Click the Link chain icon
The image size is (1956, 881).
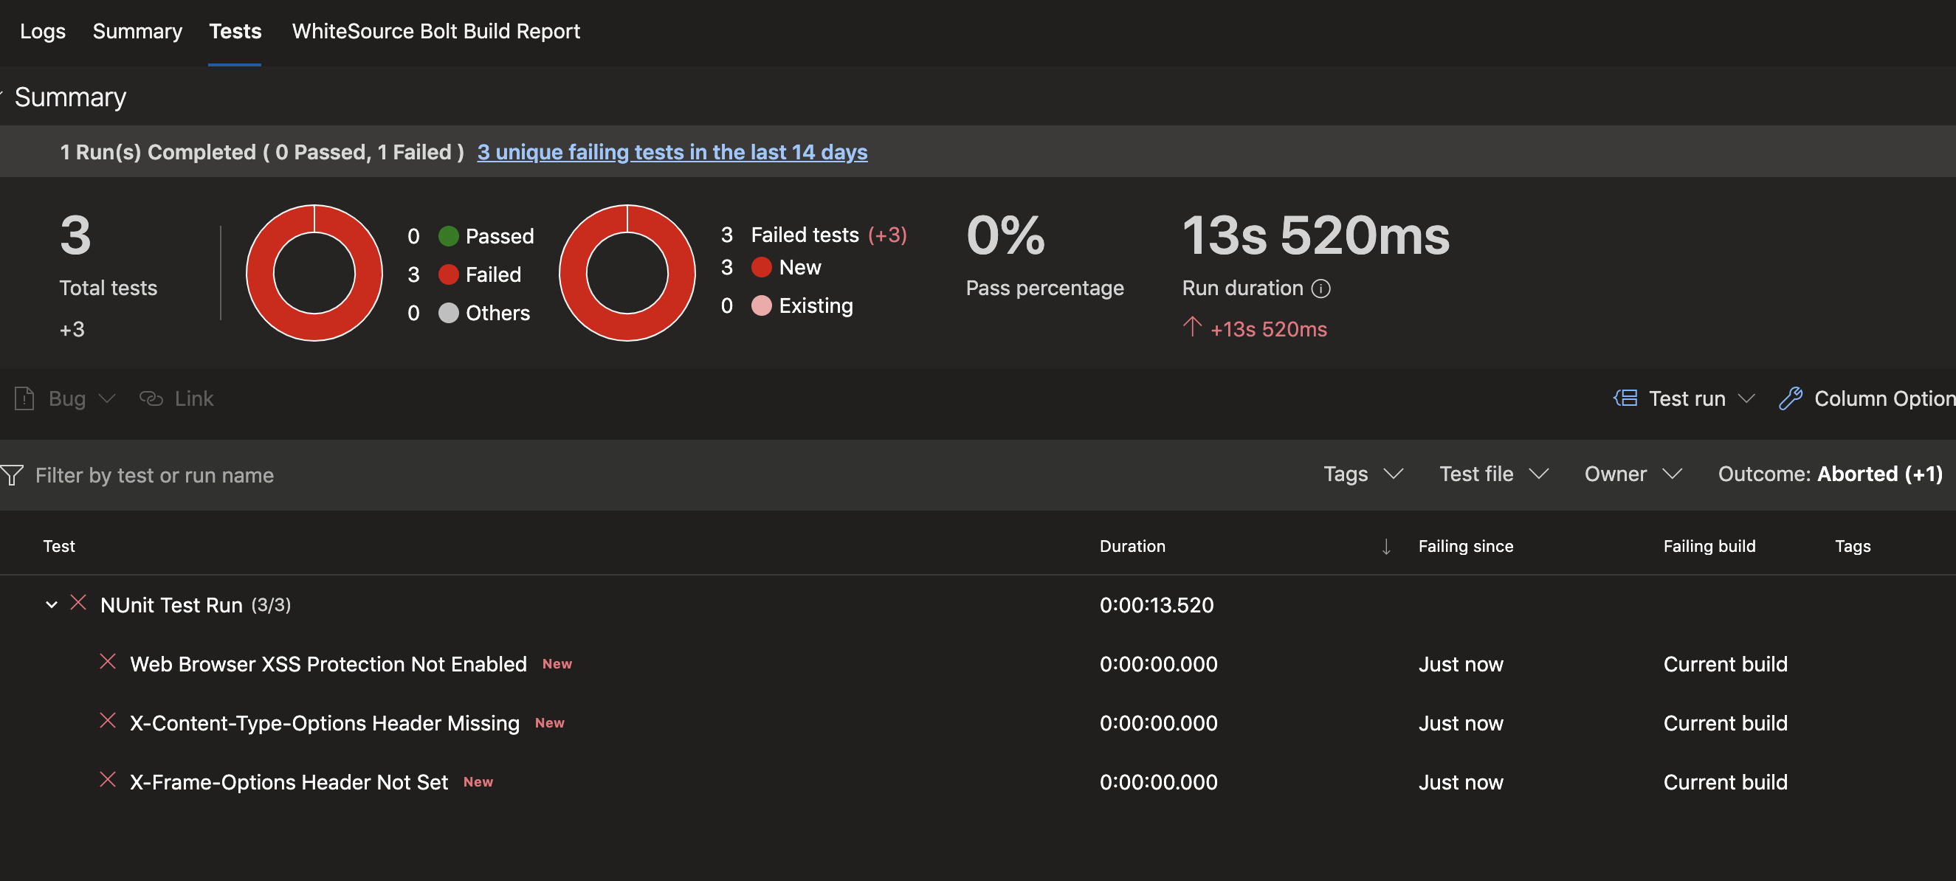[151, 398]
